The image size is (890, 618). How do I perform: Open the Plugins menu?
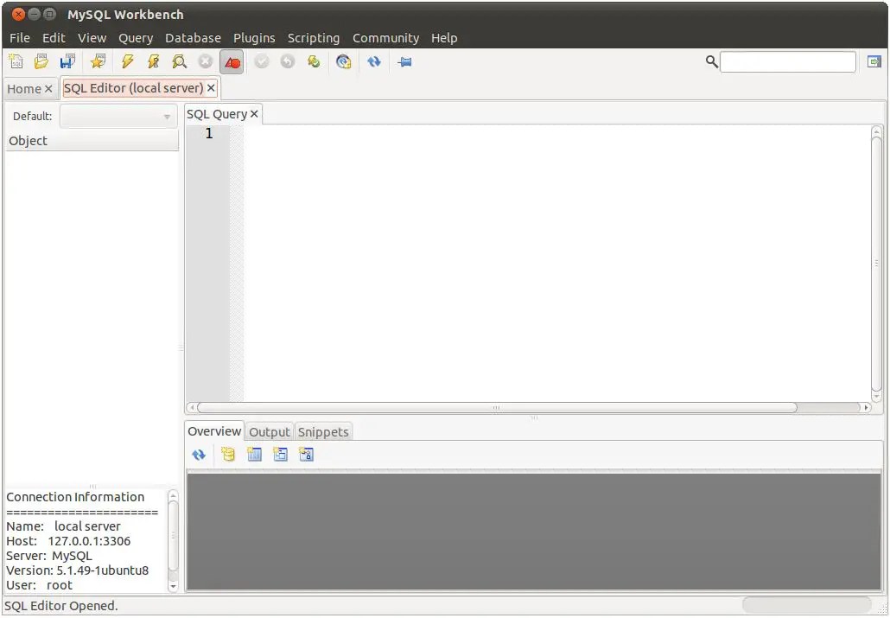(254, 38)
